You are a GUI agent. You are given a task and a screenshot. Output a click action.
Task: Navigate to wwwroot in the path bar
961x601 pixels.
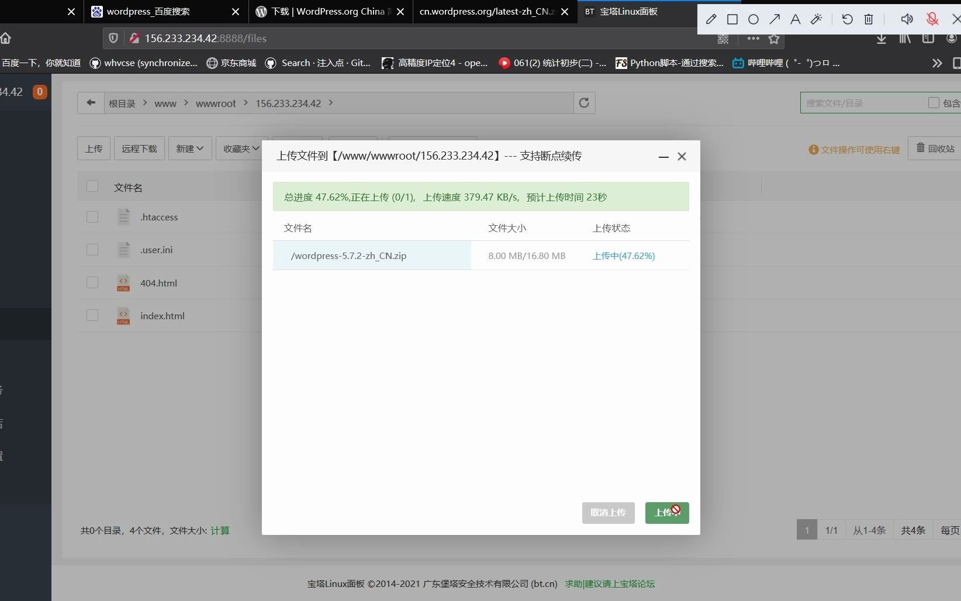[x=216, y=103]
